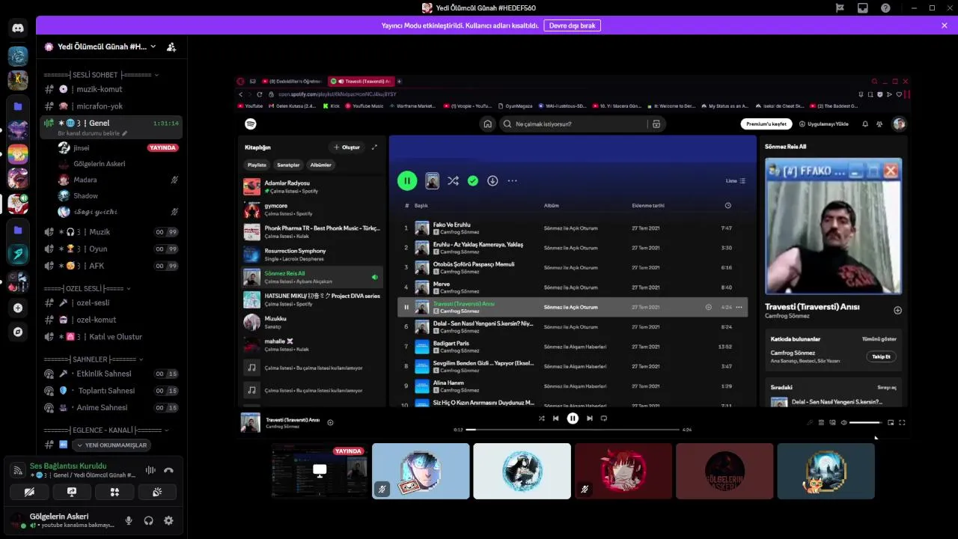Image resolution: width=958 pixels, height=539 pixels.
Task: Open the rainbow flag server icon
Action: pyautogui.click(x=18, y=154)
